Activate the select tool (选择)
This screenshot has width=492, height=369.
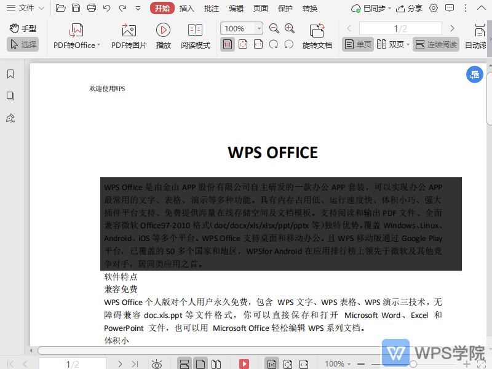click(x=23, y=43)
